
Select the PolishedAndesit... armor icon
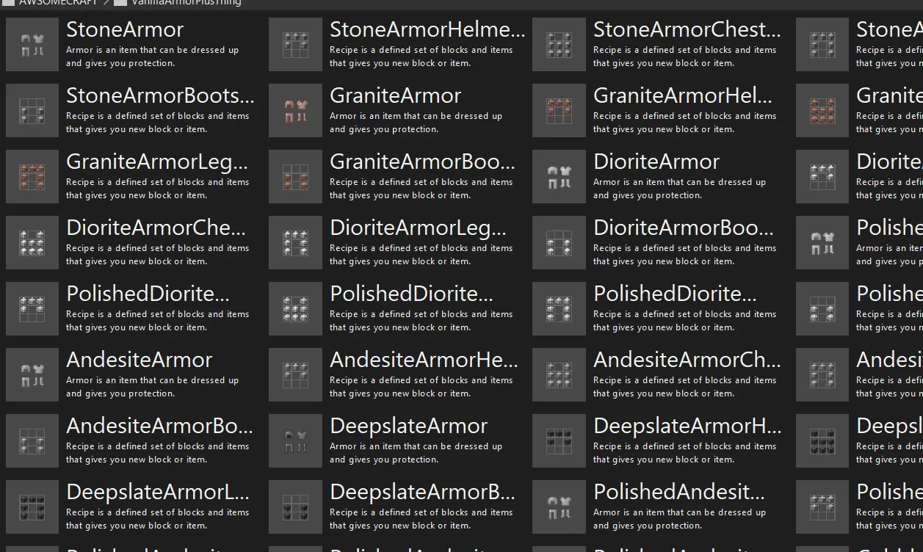560,507
